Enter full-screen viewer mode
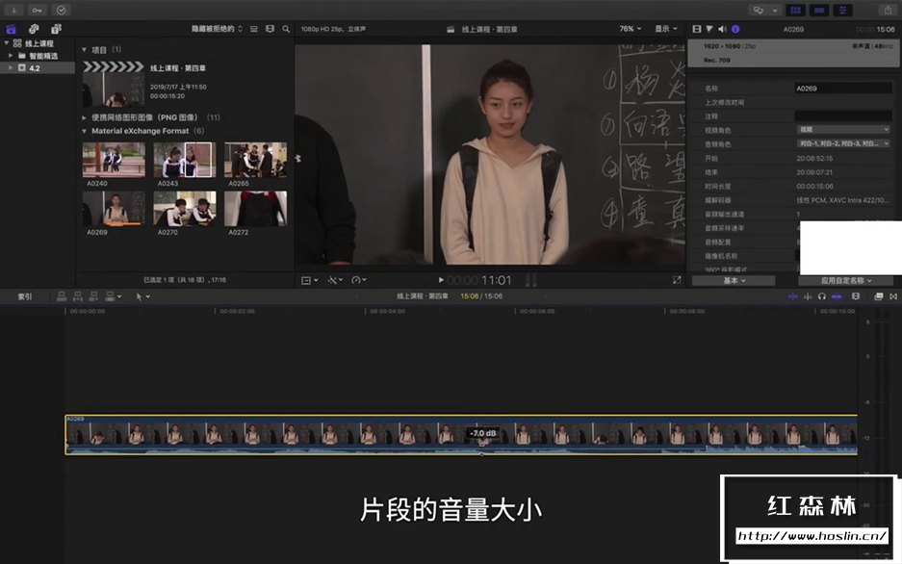 pyautogui.click(x=677, y=280)
